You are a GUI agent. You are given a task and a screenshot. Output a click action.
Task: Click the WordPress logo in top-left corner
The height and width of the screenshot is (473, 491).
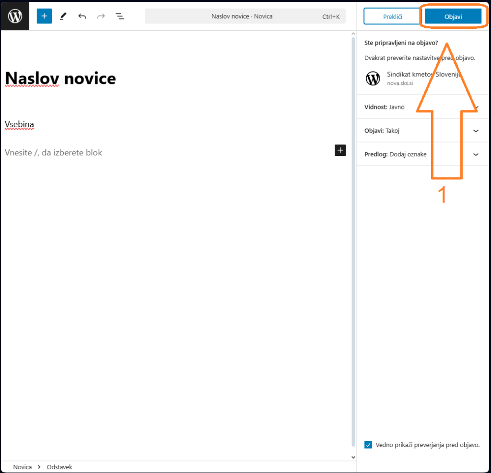pos(15,16)
